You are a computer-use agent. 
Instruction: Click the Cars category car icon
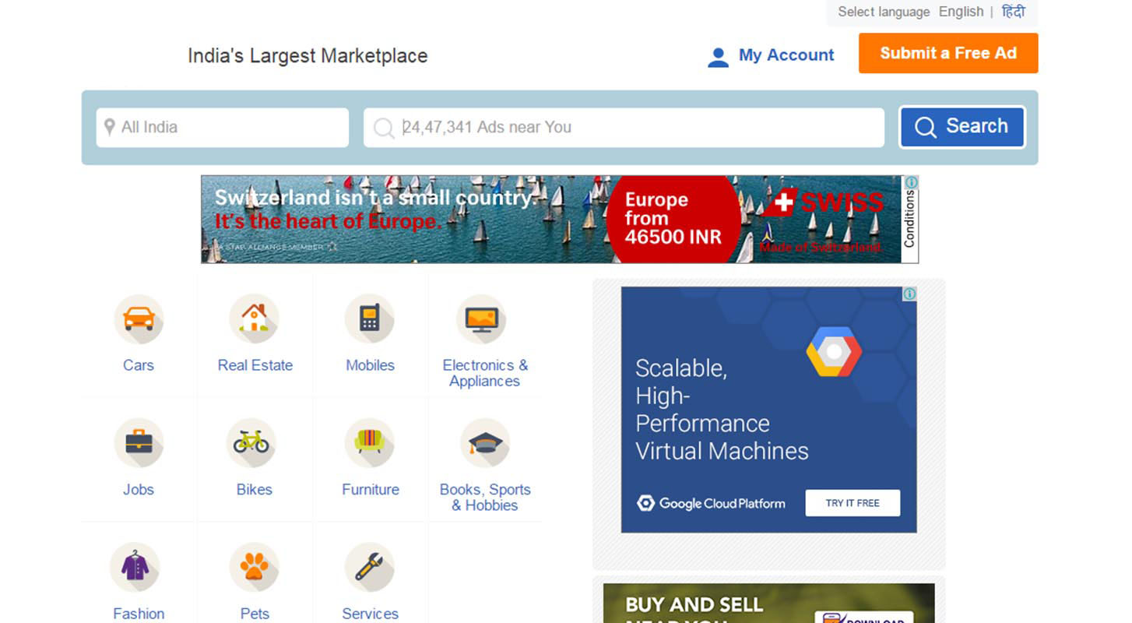click(x=139, y=319)
